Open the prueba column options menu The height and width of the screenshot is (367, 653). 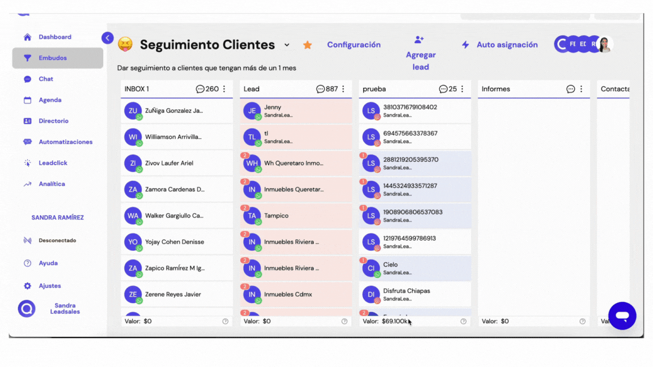463,89
